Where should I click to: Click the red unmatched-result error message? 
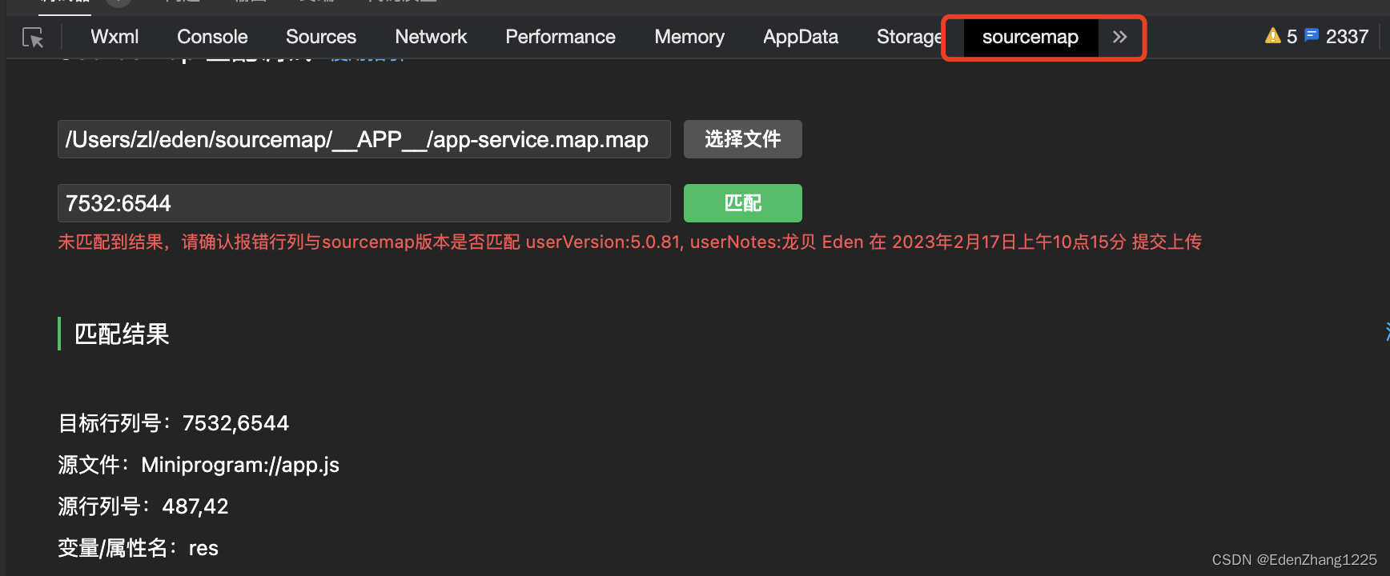tap(629, 242)
